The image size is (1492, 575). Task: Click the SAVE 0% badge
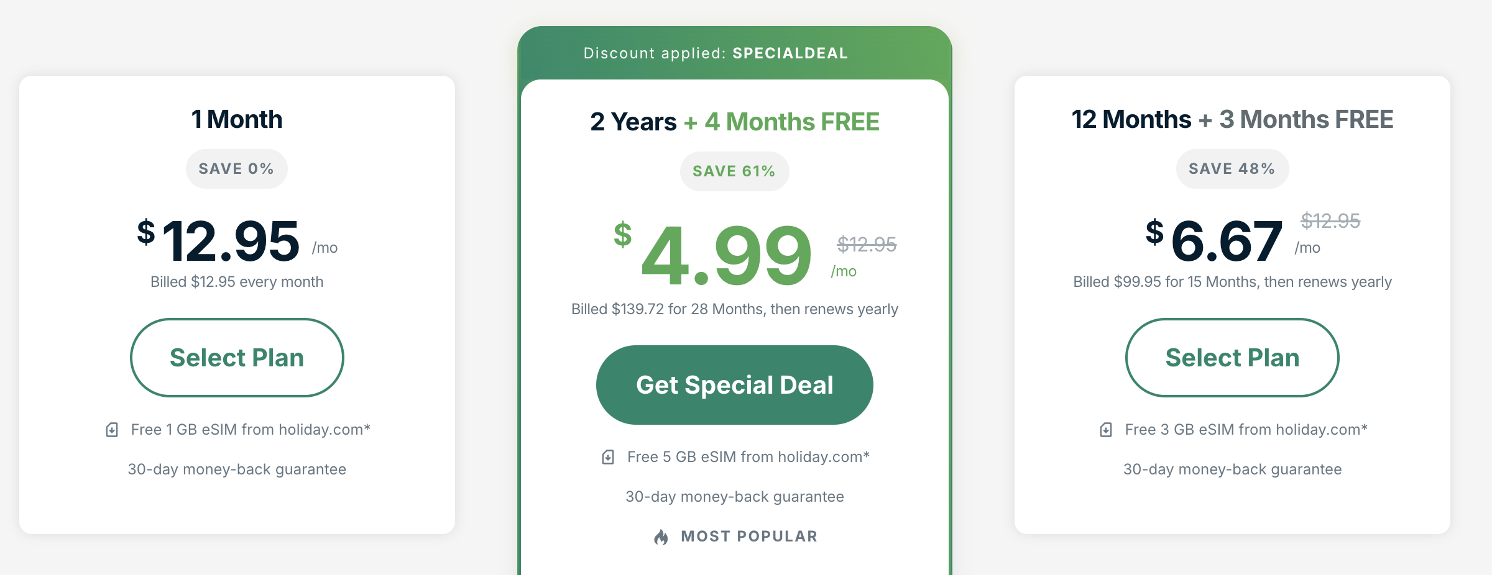[236, 169]
